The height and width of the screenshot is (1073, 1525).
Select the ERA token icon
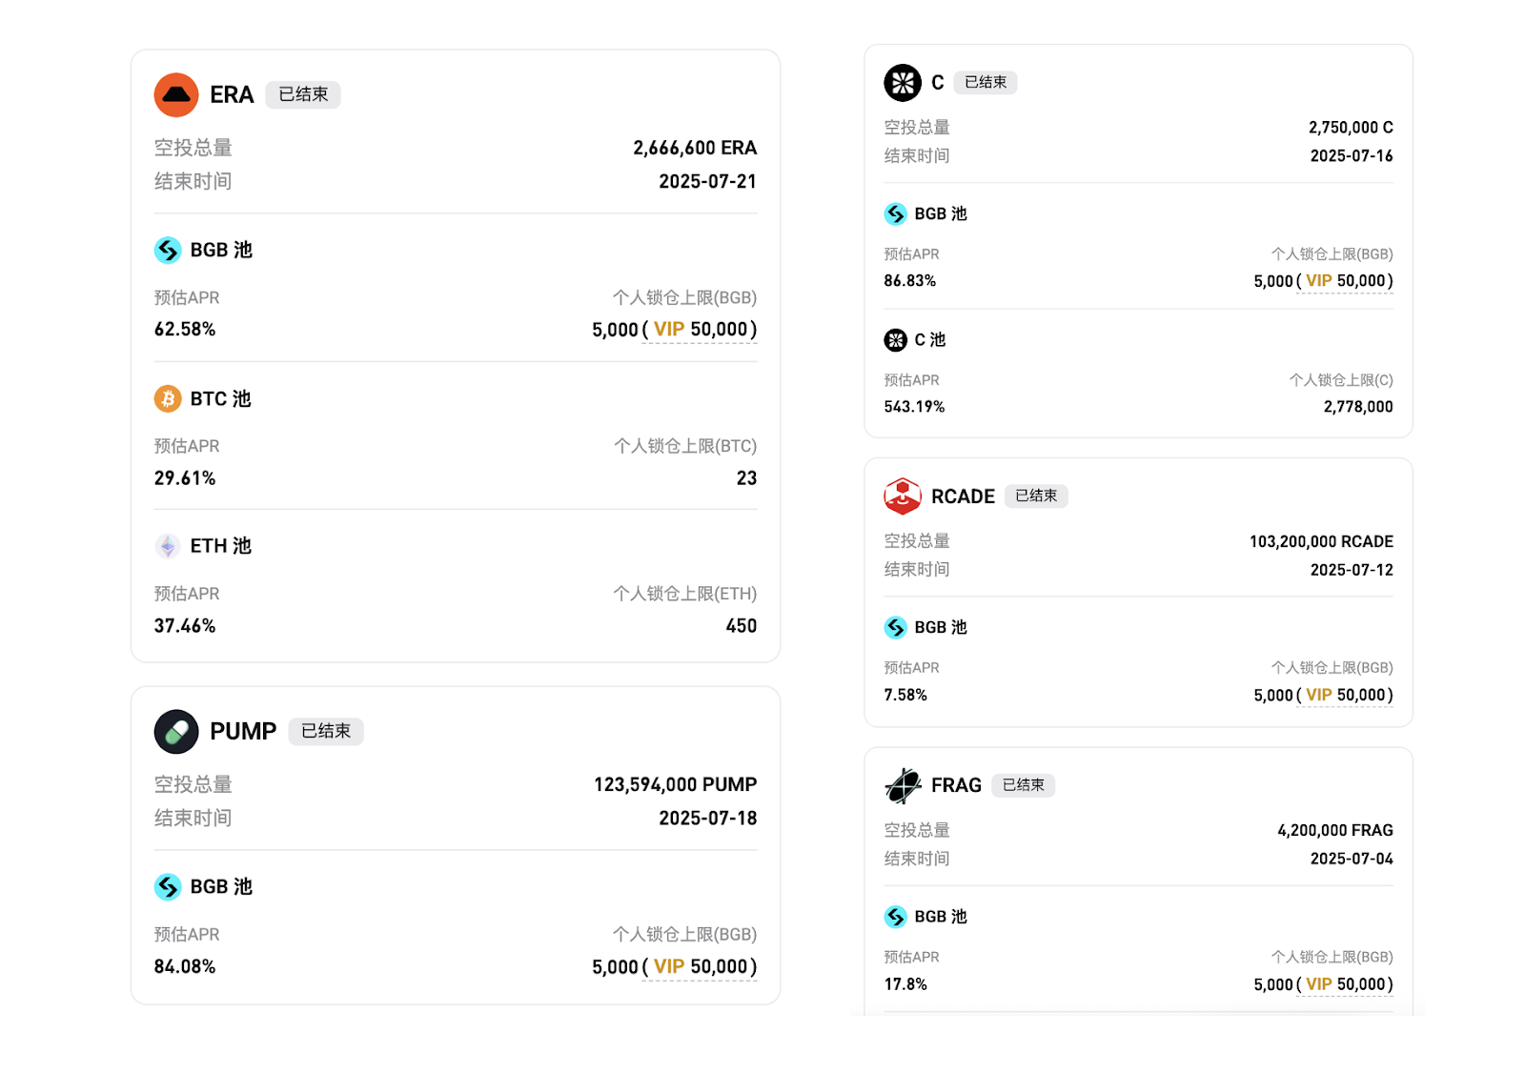coord(175,94)
